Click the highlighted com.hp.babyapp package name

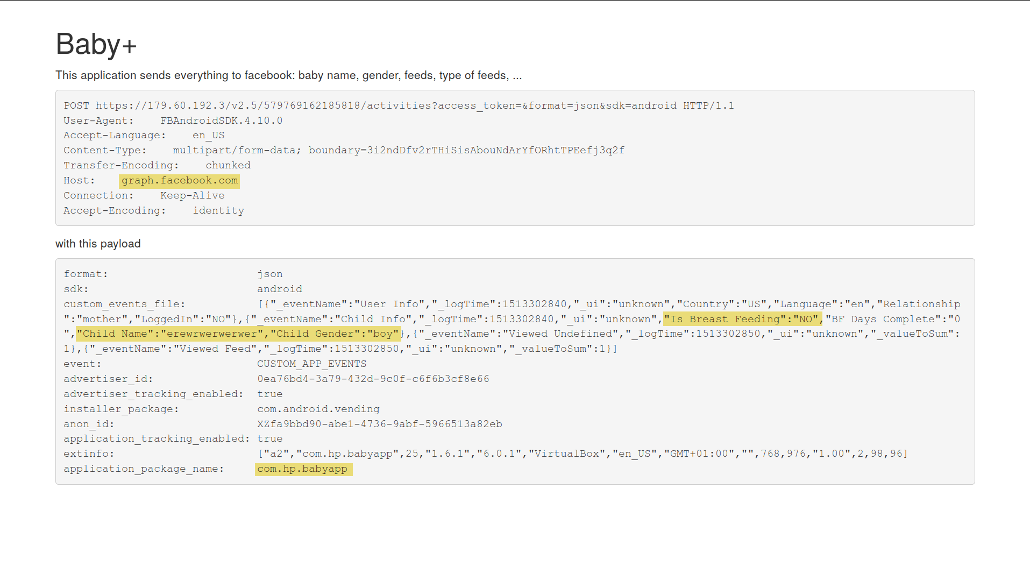point(303,469)
